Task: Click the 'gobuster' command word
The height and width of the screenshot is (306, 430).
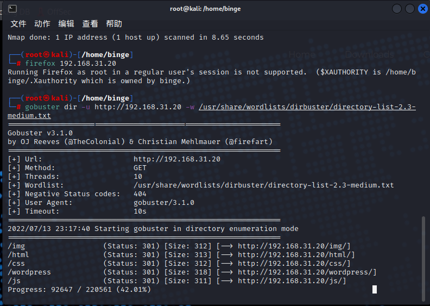Action: point(42,107)
